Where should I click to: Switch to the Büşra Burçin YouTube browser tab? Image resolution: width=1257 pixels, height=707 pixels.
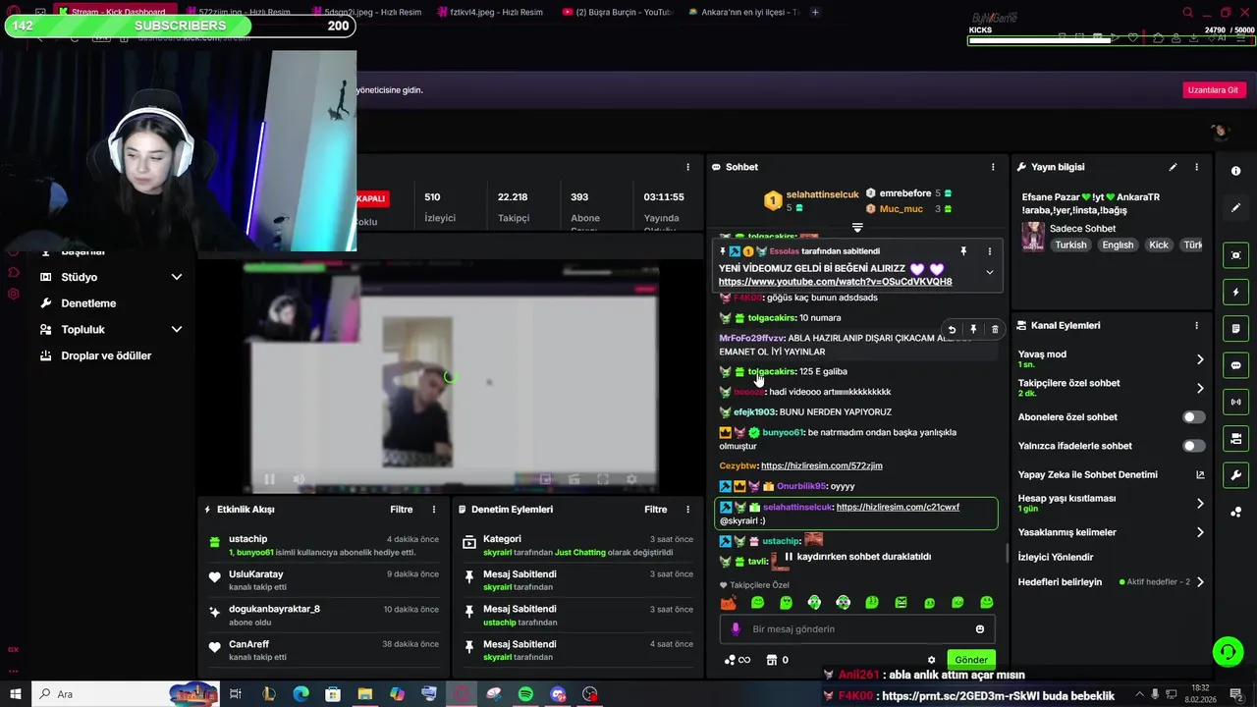pos(618,12)
